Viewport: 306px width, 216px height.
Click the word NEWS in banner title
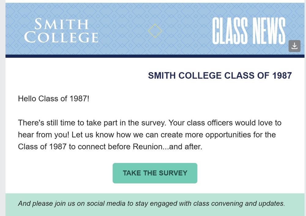[269, 31]
